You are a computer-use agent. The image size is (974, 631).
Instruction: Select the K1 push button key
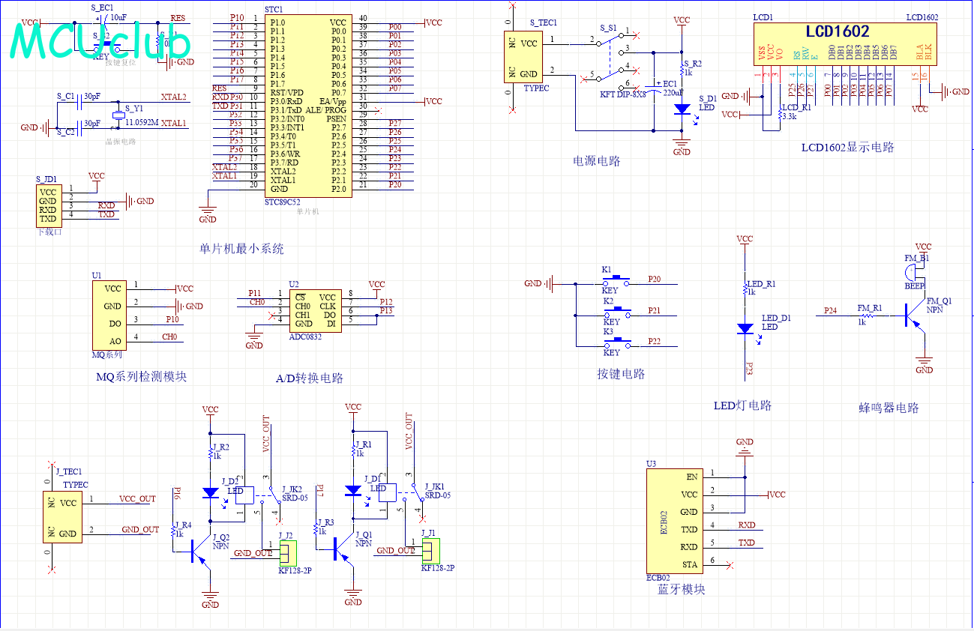[x=617, y=283]
